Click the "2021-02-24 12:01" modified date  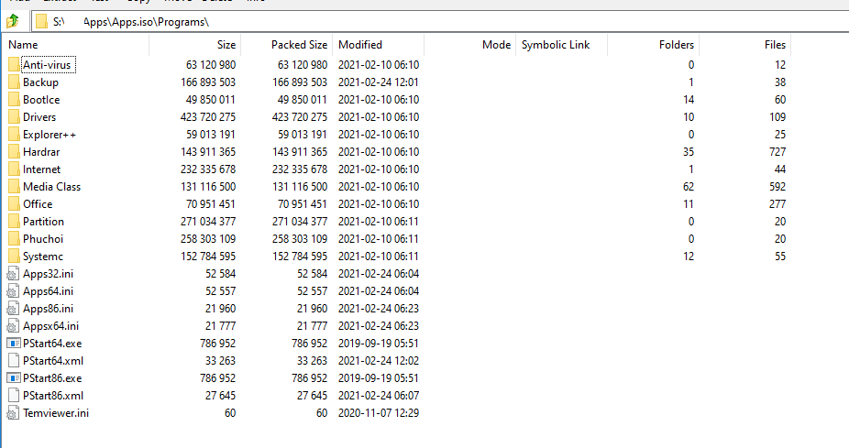pyautogui.click(x=379, y=82)
